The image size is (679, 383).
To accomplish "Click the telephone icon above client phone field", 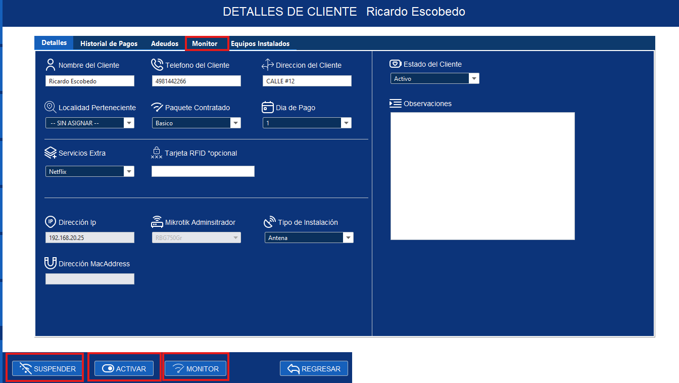I will [157, 64].
